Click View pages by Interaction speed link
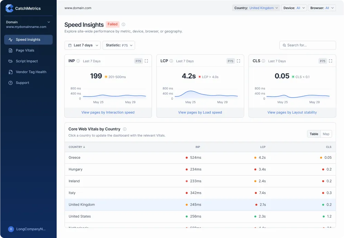The image size is (344, 238). [x=108, y=112]
